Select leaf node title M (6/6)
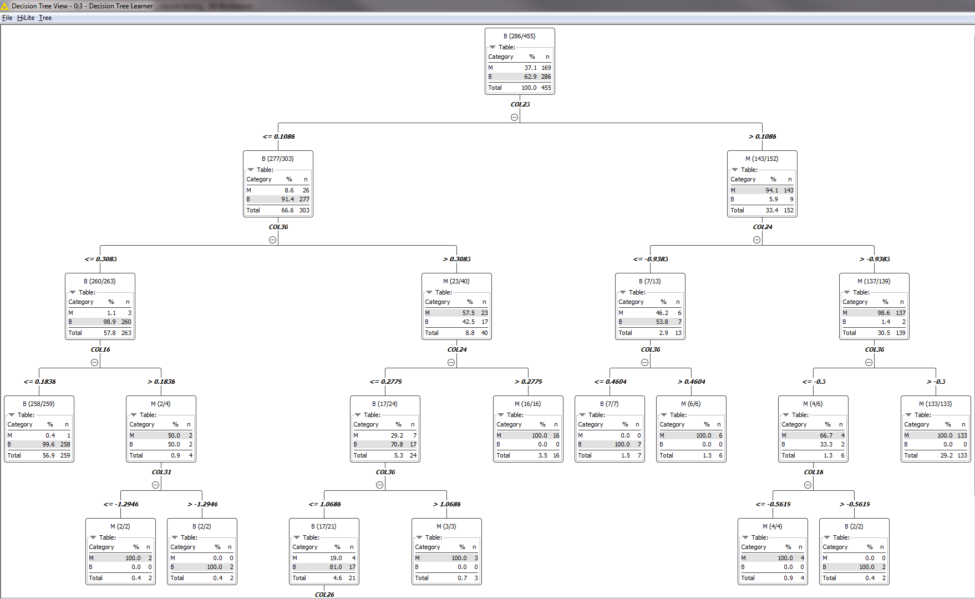 click(691, 404)
